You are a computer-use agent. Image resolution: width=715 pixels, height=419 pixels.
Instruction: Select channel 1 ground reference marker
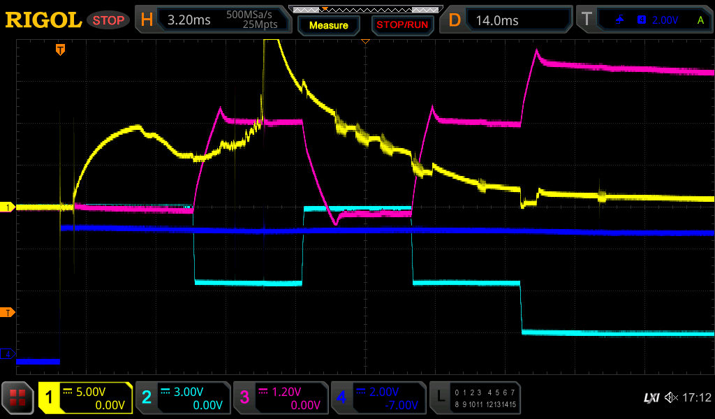pos(8,207)
